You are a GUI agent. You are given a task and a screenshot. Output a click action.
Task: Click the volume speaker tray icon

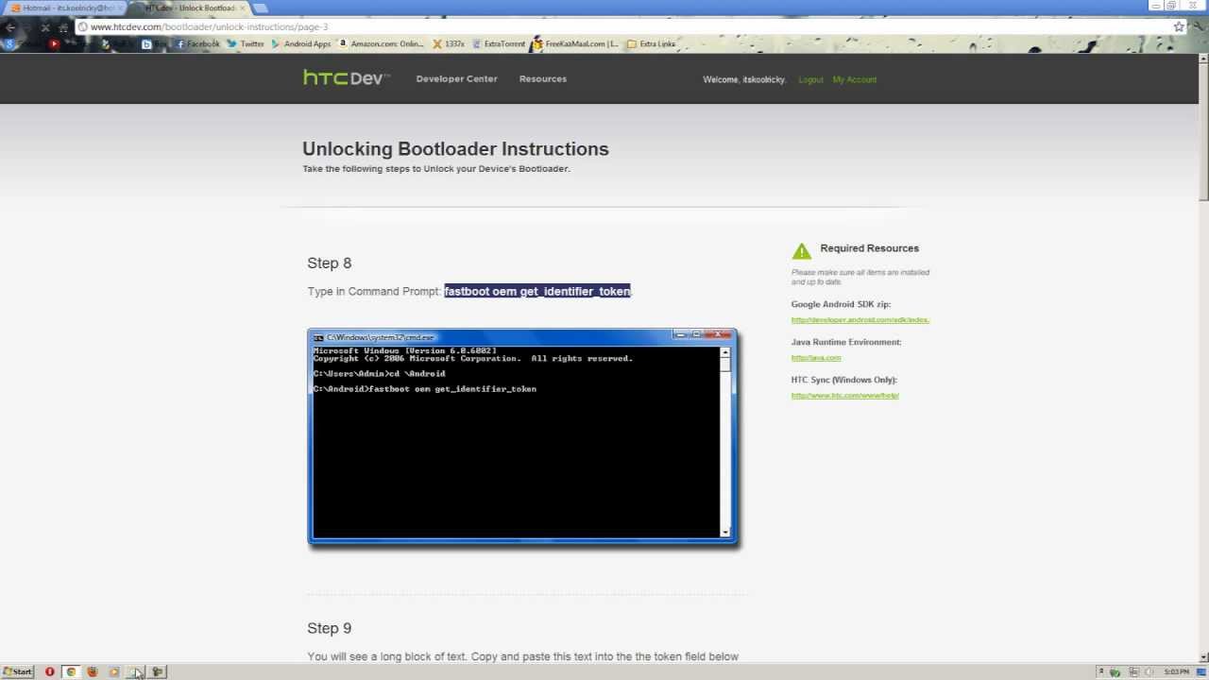1149,671
